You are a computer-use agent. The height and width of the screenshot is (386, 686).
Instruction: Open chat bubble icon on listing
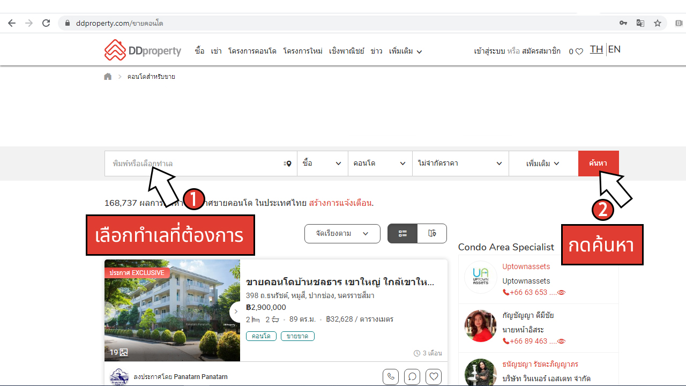412,377
